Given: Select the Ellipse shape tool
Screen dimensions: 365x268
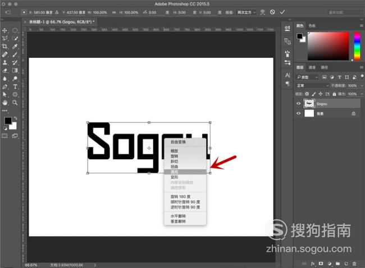Looking at the screenshot, I should click(x=15, y=94).
